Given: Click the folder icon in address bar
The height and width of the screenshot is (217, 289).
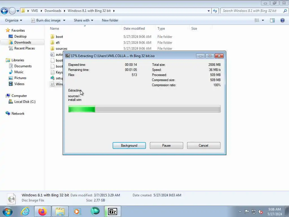Looking at the screenshot, I should coord(23,11).
